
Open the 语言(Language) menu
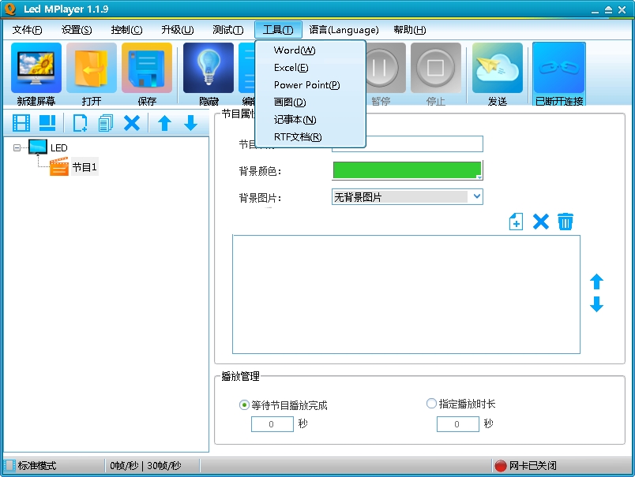pyautogui.click(x=344, y=30)
